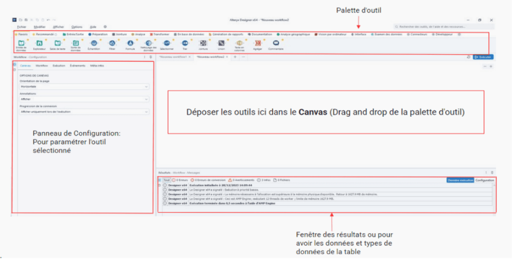Close the Nouveau workflow2 tab
514x259 pixels.
pos(227,57)
